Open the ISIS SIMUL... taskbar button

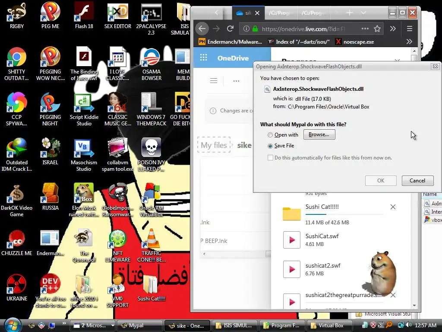click(234, 326)
